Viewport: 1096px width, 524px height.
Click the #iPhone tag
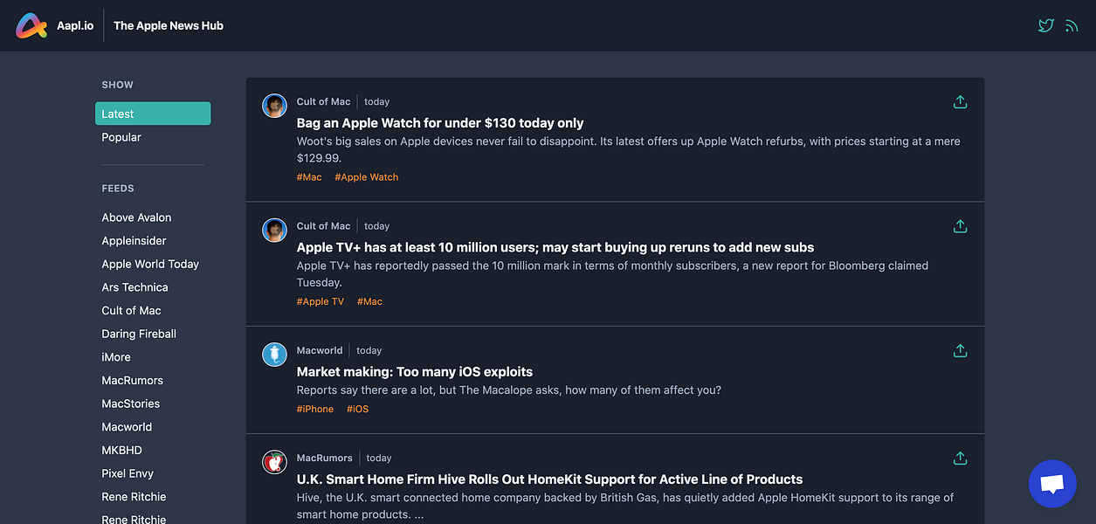point(315,409)
